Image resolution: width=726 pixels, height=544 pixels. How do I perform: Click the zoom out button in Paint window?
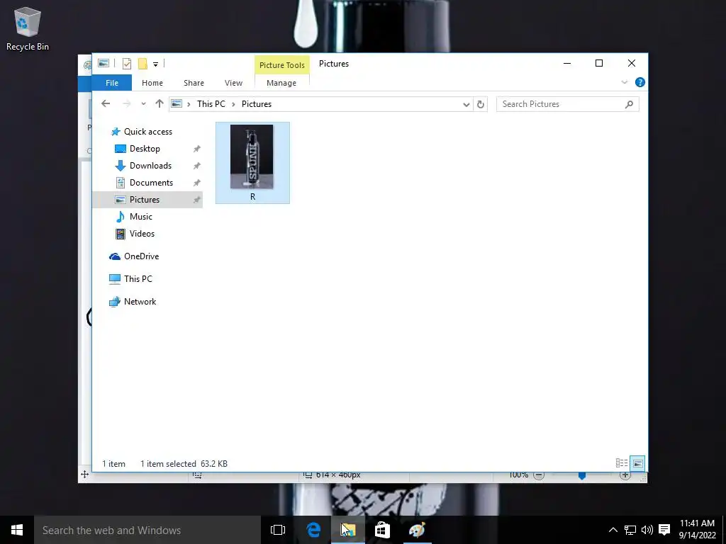click(539, 475)
